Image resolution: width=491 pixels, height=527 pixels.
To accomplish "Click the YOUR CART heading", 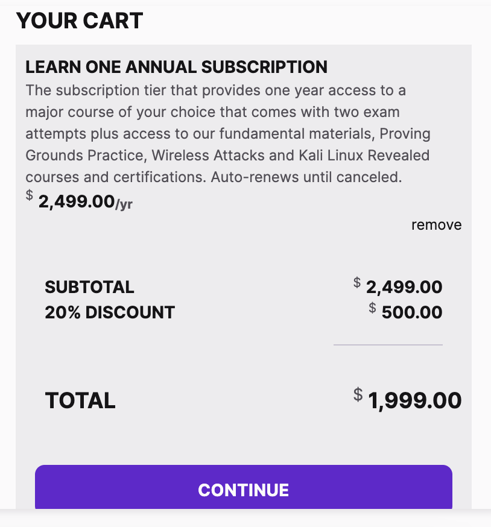I will (x=80, y=21).
